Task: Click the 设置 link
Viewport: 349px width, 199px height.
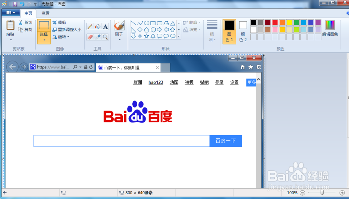Action: 234,82
